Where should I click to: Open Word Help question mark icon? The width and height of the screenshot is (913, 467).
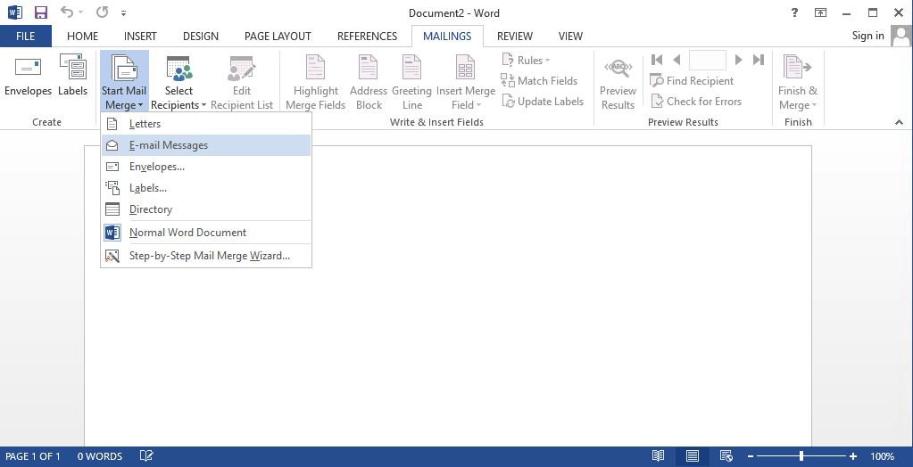pos(794,12)
